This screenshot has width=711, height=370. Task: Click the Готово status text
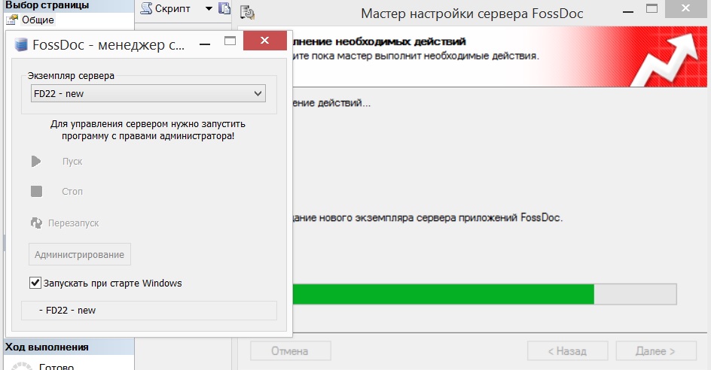[56, 366]
